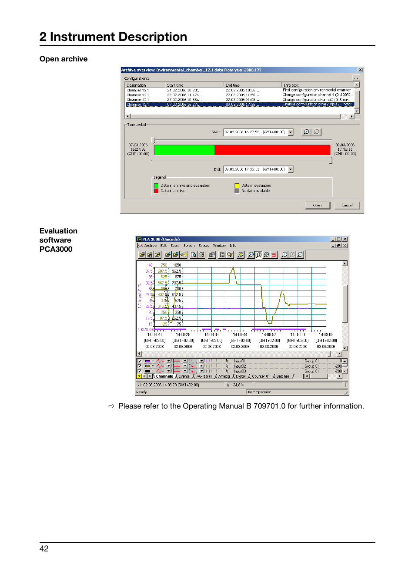Click the PCA chart icon left of Archive menu

coord(140,246)
